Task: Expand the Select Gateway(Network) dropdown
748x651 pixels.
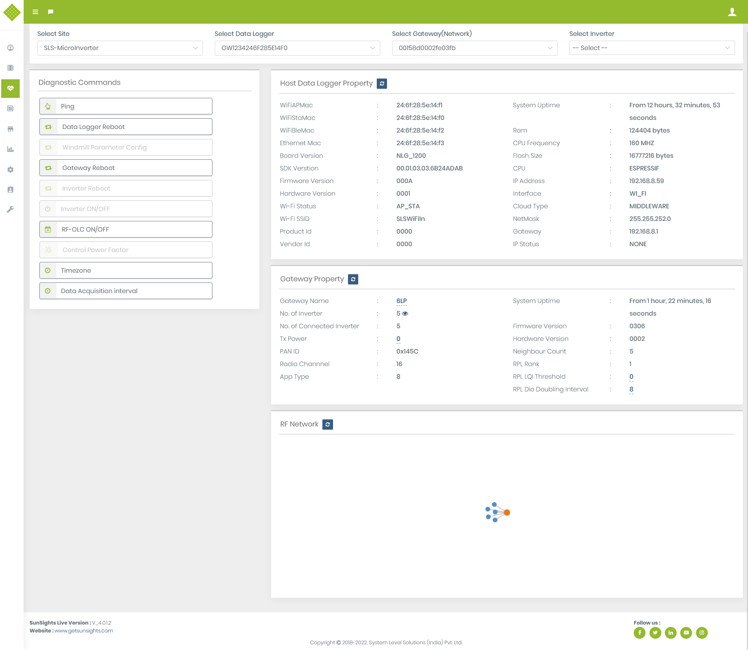Action: pyautogui.click(x=474, y=48)
